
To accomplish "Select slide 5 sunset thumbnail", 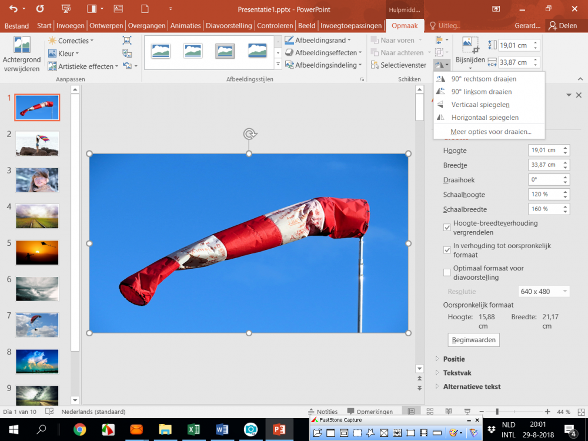I will pos(37,252).
